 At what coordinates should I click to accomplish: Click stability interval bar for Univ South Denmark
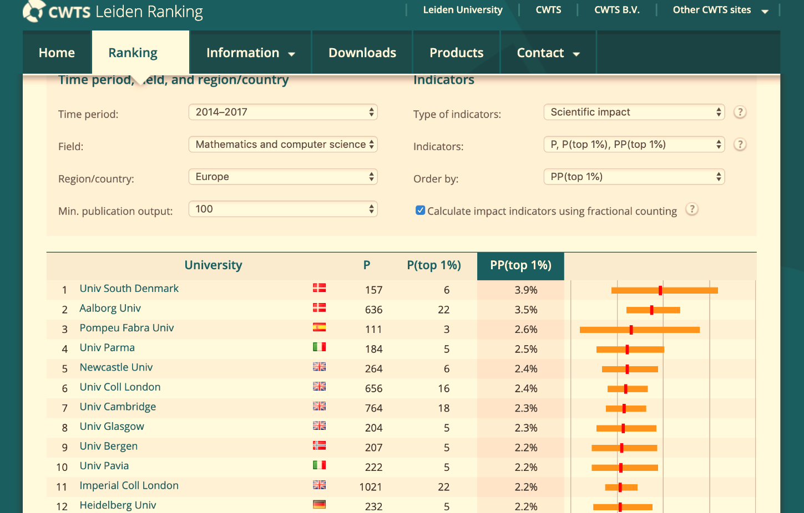coord(665,290)
